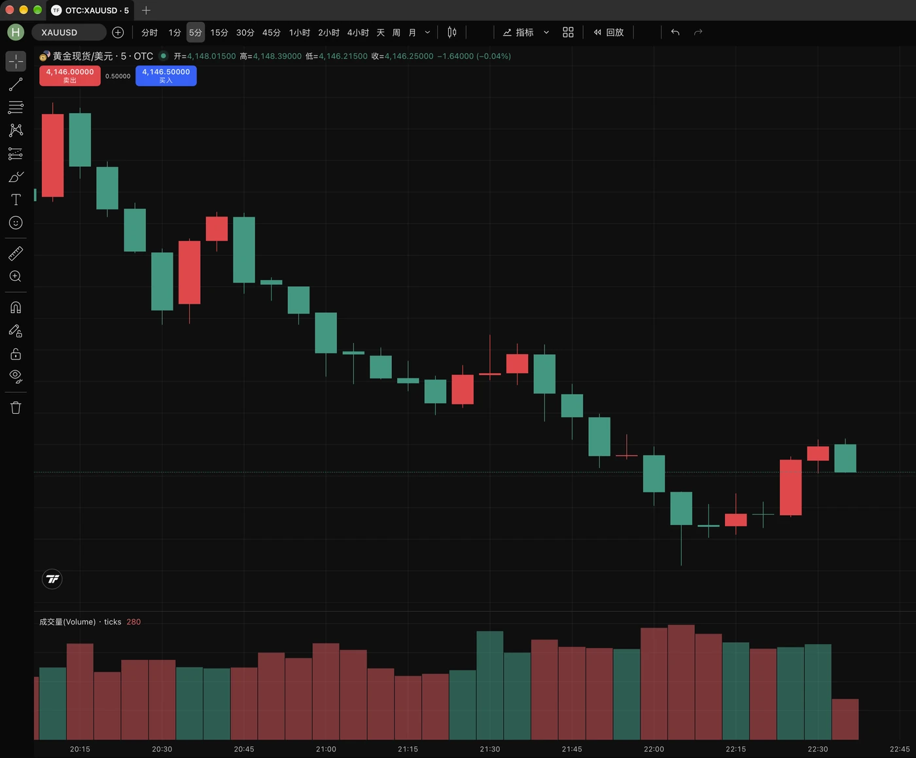Open the 指标 indicators dialog

519,32
